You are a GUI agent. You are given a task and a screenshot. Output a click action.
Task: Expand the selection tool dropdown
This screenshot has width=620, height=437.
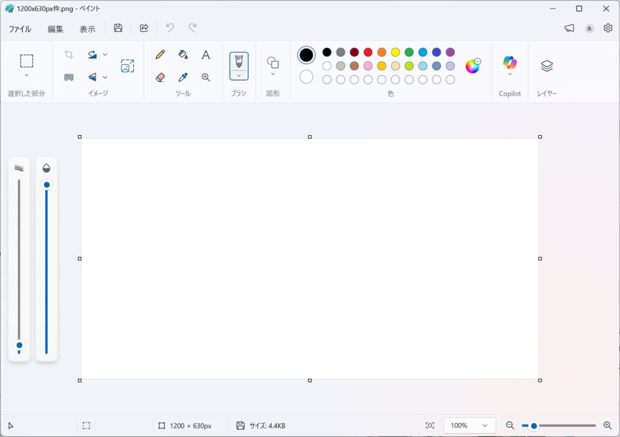tap(27, 75)
